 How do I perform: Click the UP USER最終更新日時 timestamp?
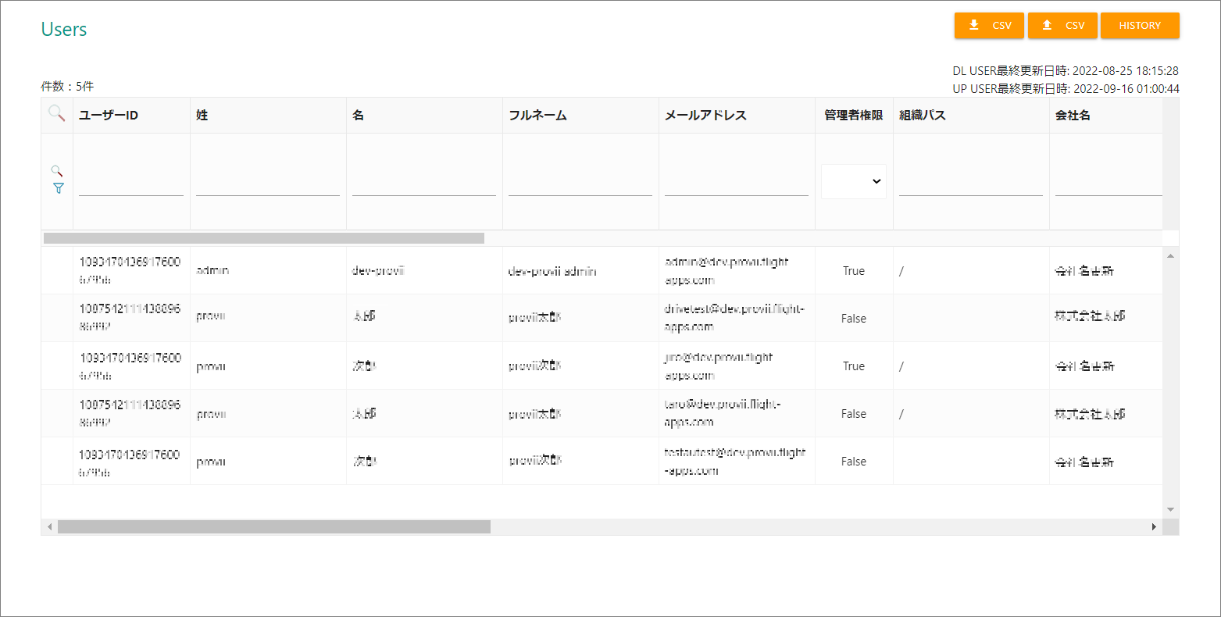[x=1066, y=89]
